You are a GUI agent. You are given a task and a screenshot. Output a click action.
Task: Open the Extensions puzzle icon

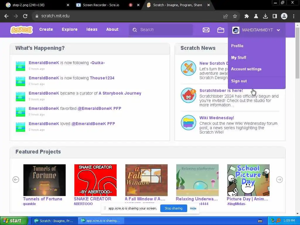[247, 16]
